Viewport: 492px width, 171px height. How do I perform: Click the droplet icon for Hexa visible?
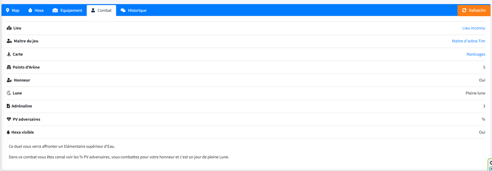[8, 132]
